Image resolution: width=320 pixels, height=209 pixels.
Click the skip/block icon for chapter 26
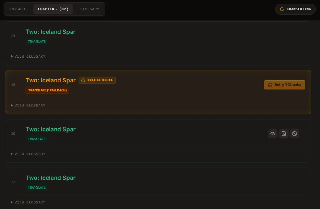[x=295, y=134]
